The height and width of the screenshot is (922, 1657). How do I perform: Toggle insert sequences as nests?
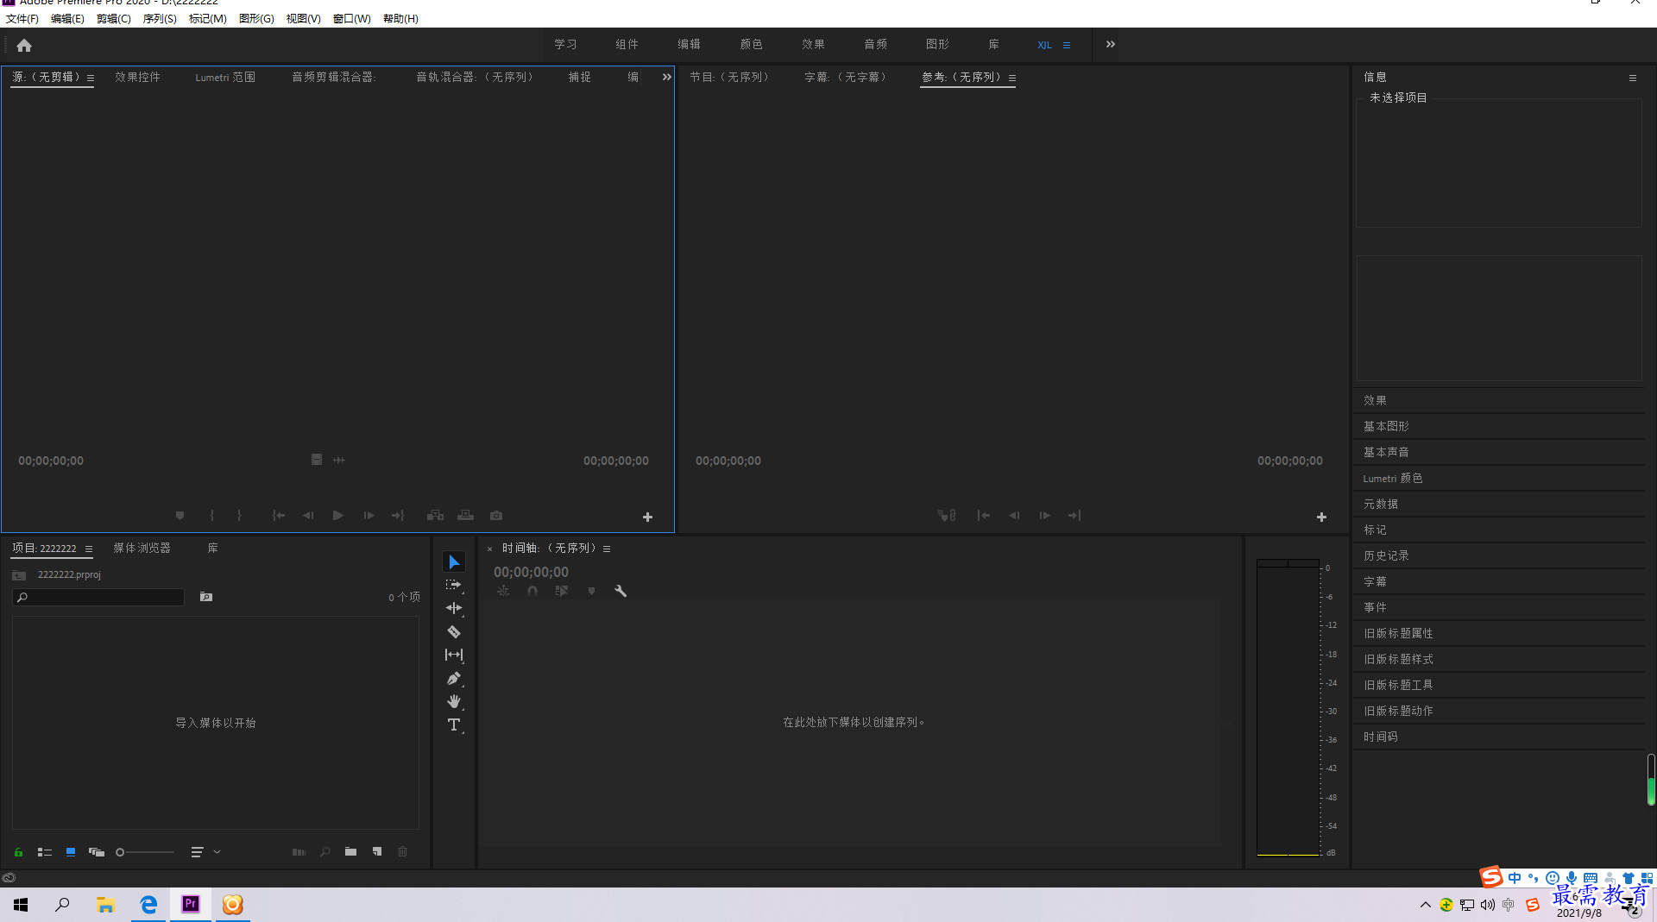coord(503,591)
